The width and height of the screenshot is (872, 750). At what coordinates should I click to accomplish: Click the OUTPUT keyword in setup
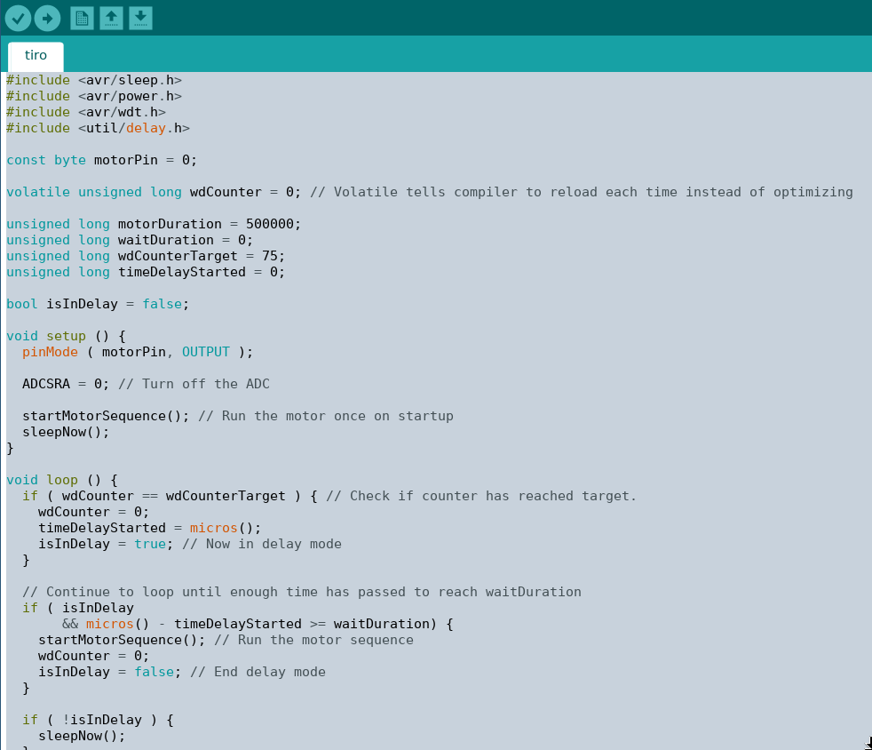pyautogui.click(x=205, y=352)
